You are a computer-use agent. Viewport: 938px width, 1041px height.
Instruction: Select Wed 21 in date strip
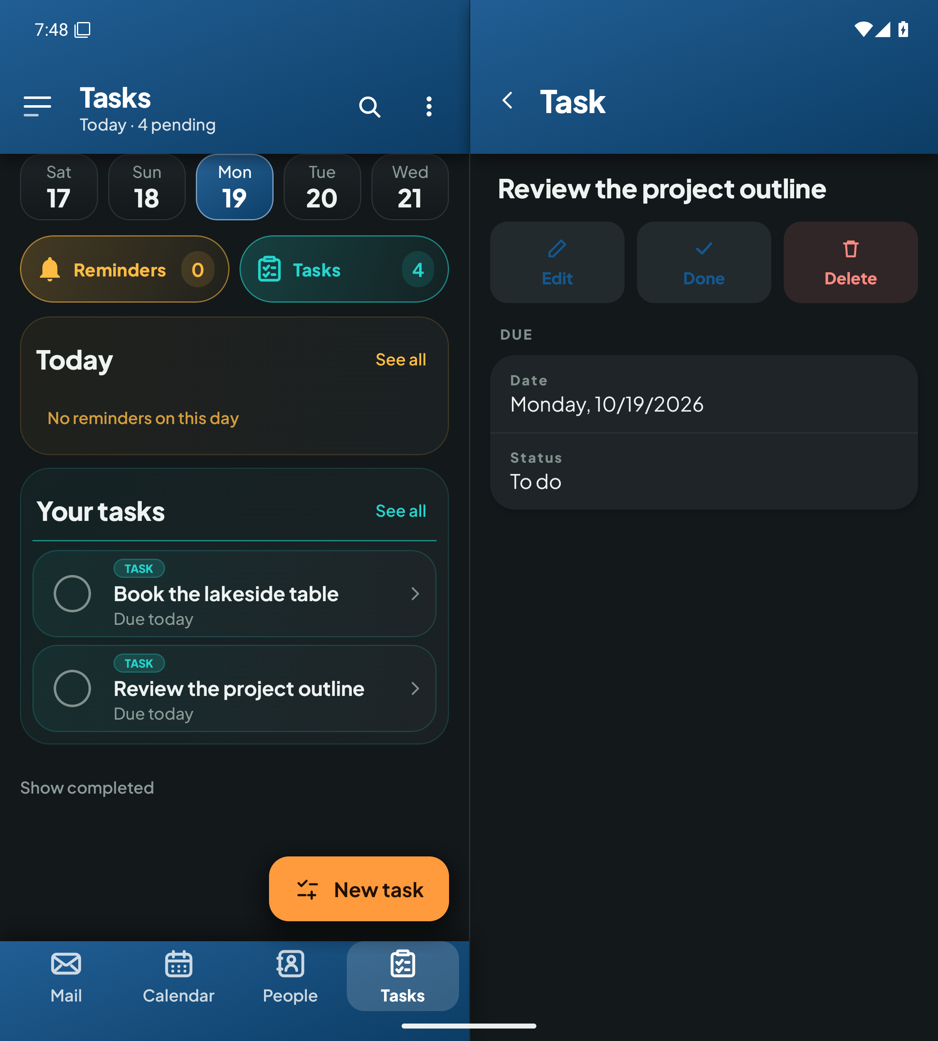pyautogui.click(x=410, y=187)
